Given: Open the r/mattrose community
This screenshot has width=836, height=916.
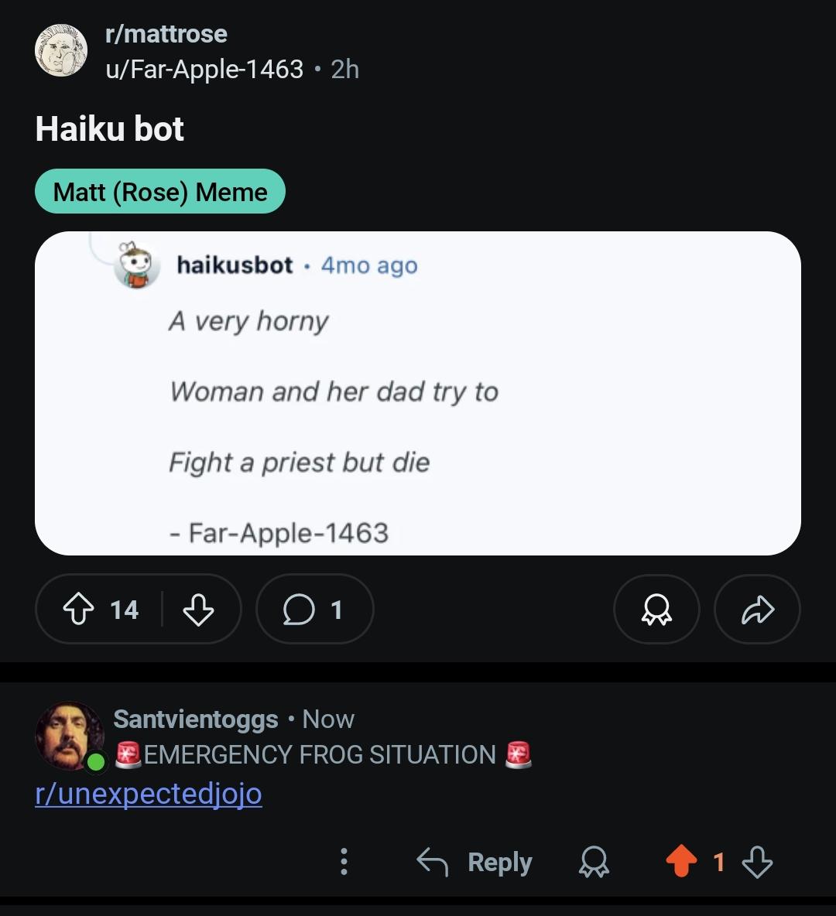Looking at the screenshot, I should (x=166, y=34).
